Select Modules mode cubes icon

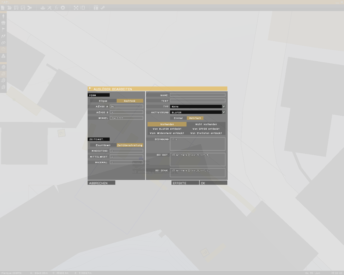pos(3,56)
